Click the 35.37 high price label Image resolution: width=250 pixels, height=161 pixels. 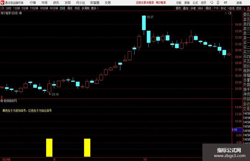(x=150, y=17)
